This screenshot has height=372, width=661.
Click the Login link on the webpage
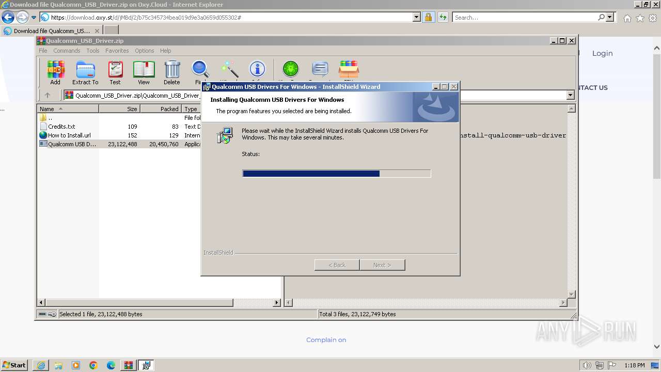tap(602, 53)
